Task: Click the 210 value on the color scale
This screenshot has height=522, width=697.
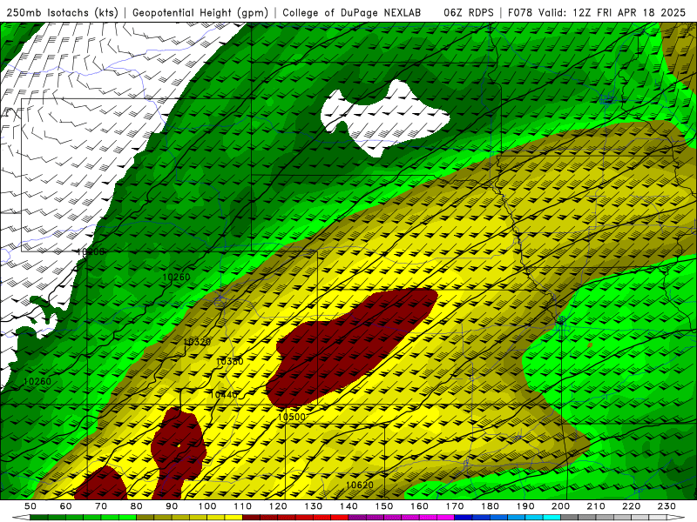Action: click(596, 506)
